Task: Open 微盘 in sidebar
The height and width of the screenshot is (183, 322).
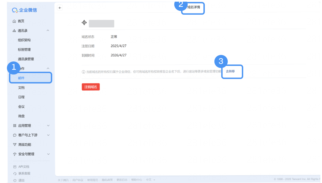Action: (x=21, y=116)
